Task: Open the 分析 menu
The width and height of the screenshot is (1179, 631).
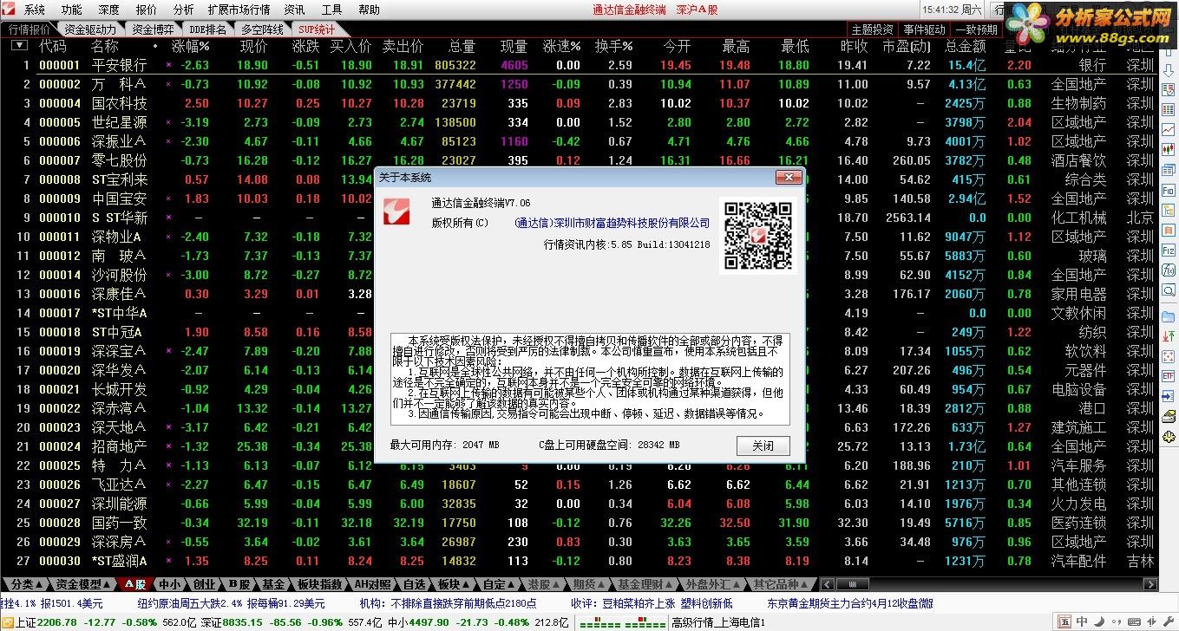Action: click(183, 10)
